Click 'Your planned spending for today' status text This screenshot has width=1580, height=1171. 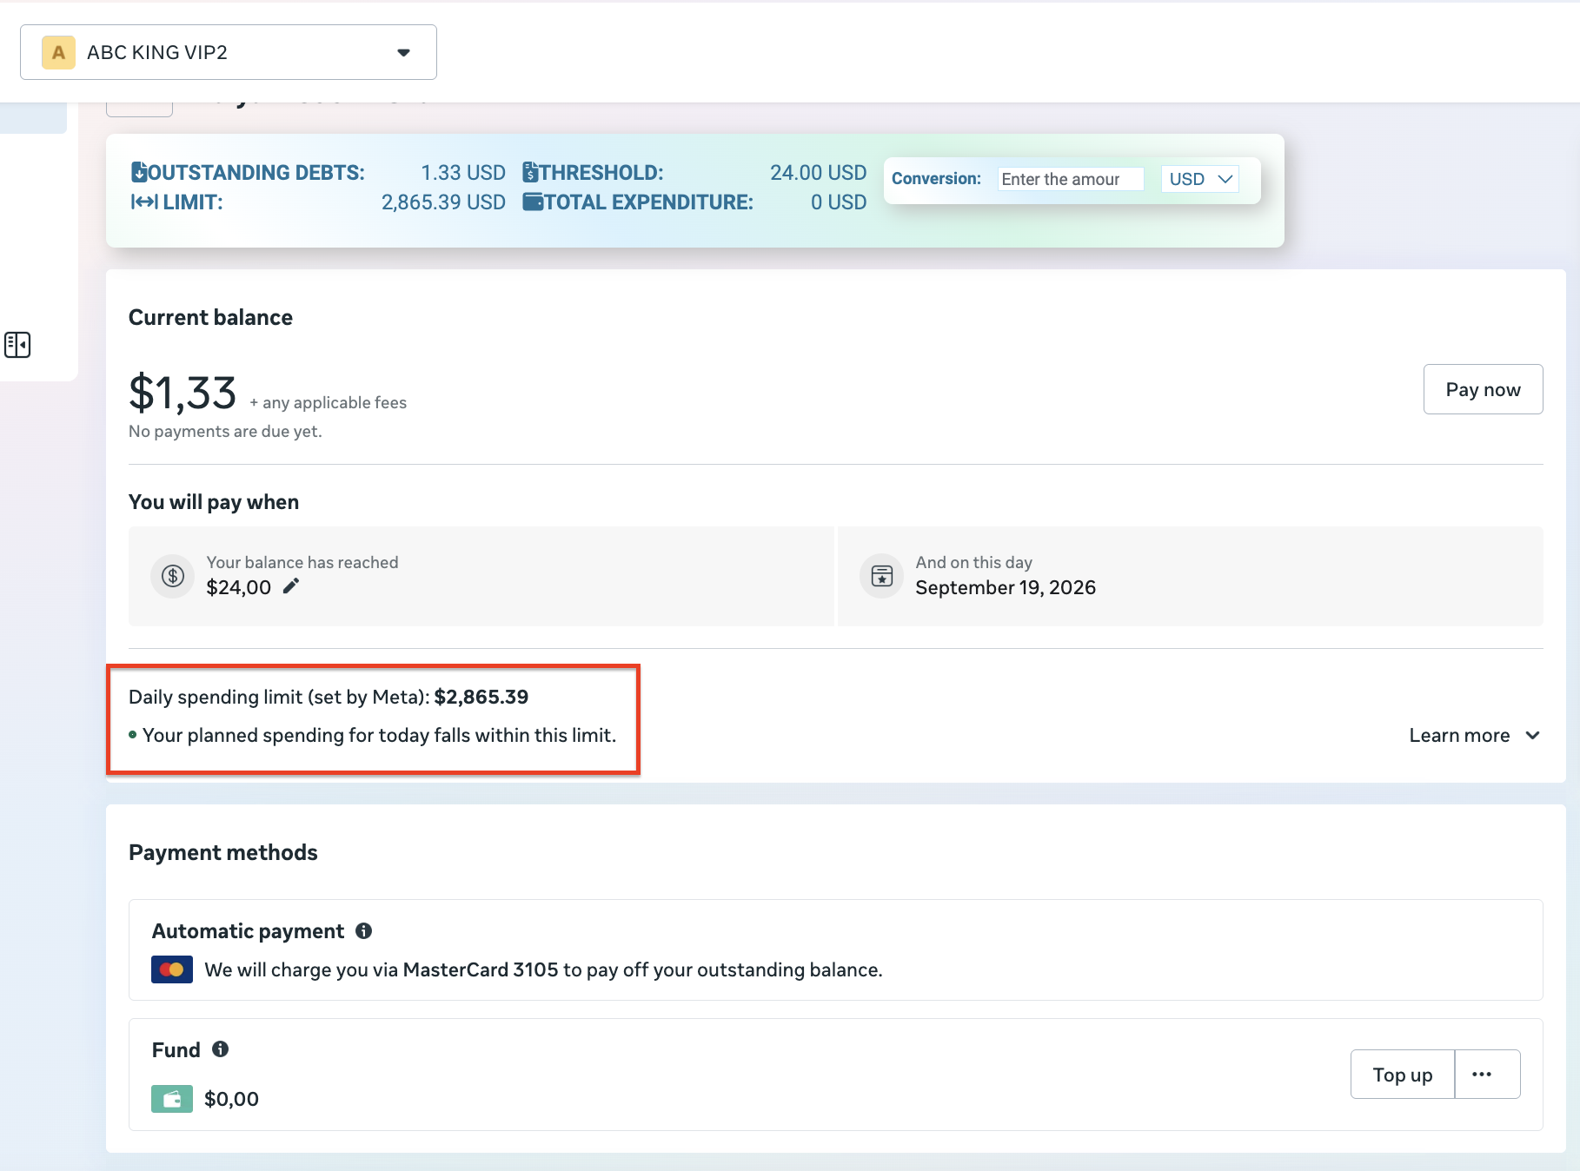379,735
